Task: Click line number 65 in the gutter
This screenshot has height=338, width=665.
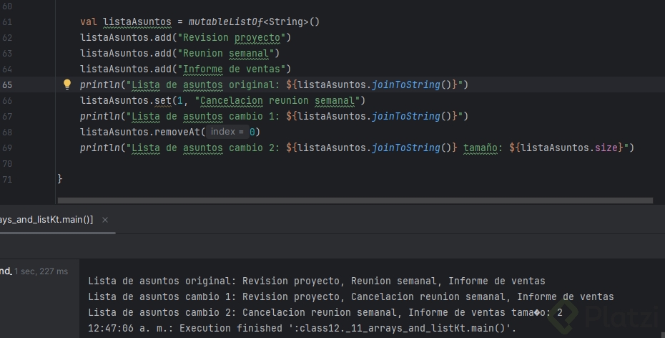Action: [8, 84]
